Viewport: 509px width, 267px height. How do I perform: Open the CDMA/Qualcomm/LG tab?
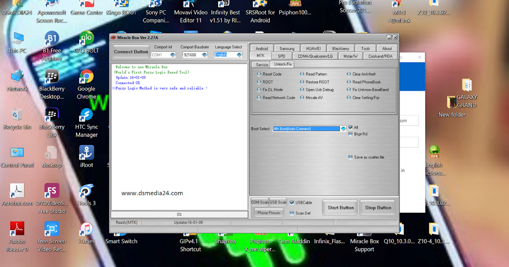(x=315, y=56)
